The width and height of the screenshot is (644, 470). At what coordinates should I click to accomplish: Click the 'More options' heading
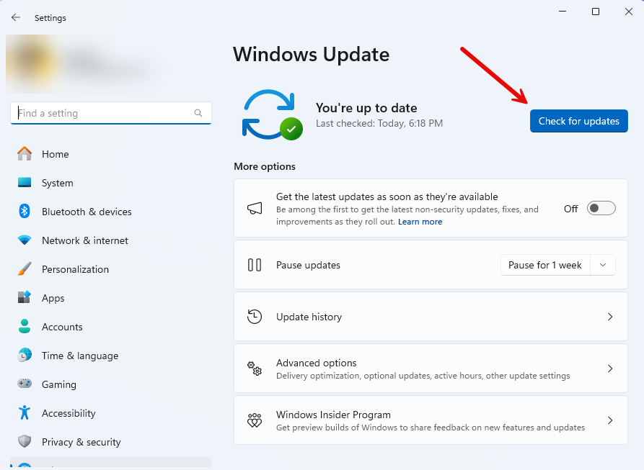[265, 166]
